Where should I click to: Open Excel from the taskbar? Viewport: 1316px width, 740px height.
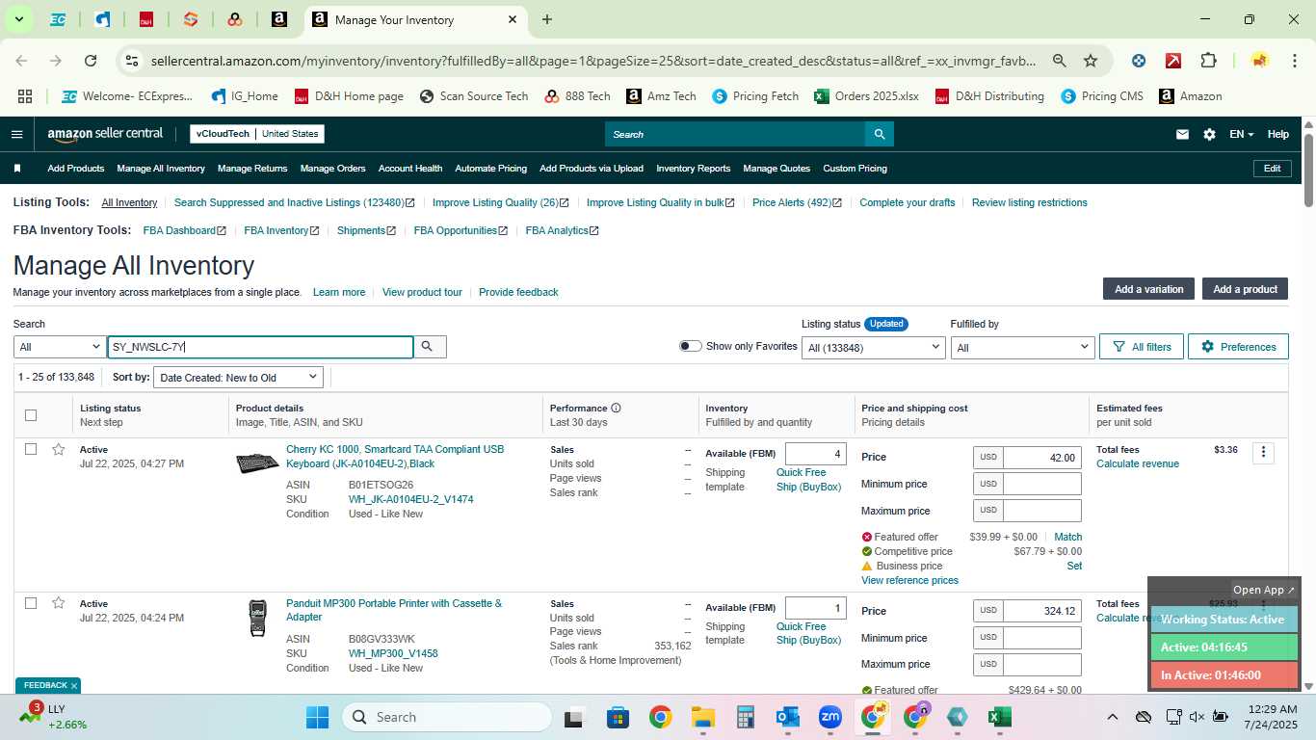(x=999, y=717)
